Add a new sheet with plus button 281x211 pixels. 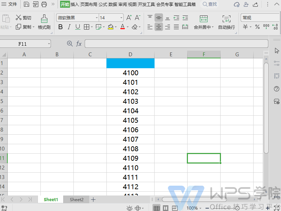pyautogui.click(x=93, y=199)
